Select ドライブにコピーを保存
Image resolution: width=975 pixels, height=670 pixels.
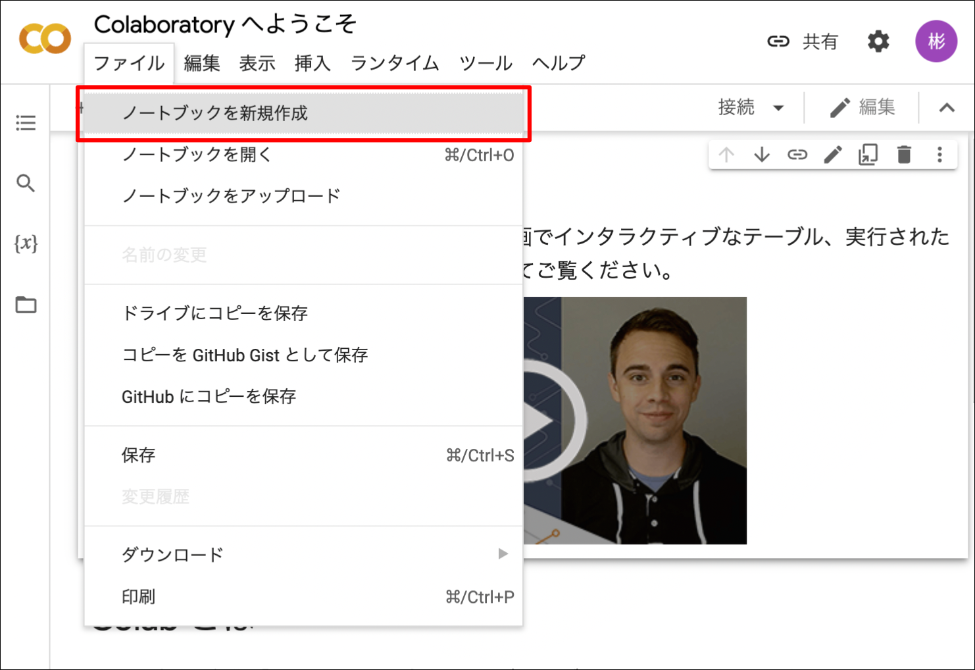[303, 313]
